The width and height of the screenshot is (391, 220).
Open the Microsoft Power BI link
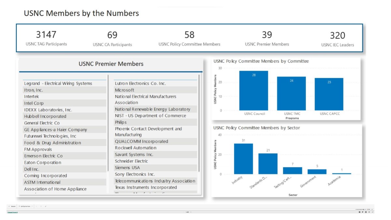pyautogui.click(x=13, y=212)
